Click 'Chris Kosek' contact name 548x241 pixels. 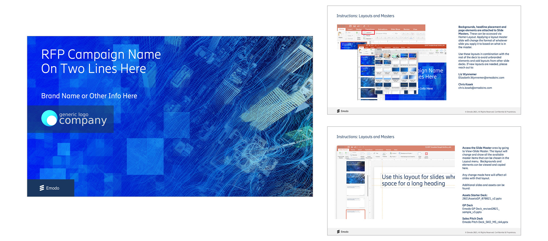tap(466, 84)
